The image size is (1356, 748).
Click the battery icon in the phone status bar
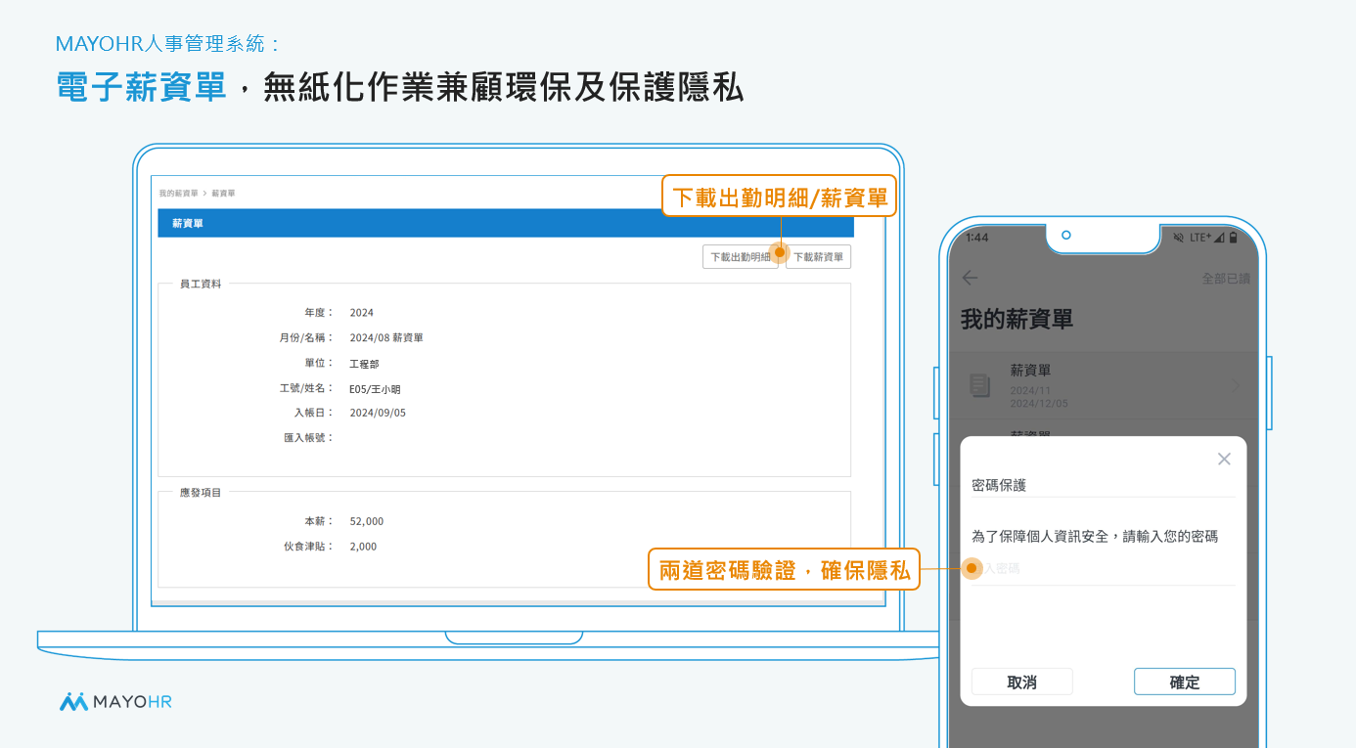tap(1234, 237)
